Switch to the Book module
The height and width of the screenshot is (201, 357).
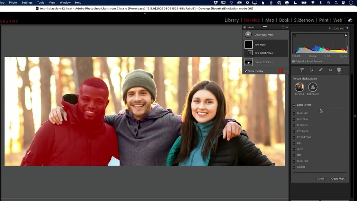284,20
